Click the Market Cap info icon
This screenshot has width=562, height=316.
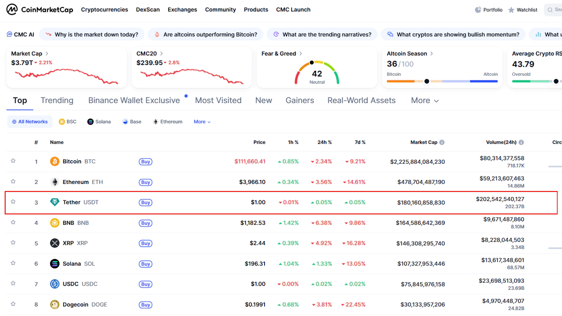442,142
